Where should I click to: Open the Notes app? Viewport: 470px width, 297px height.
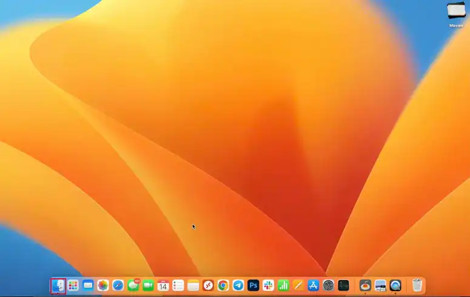(193, 286)
